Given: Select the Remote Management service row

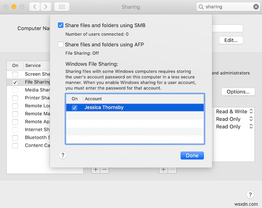Looking at the screenshot, I should coord(28,114).
